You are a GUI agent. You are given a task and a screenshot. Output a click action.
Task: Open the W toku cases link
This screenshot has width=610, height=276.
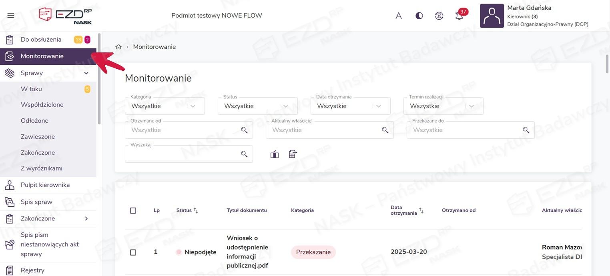(x=31, y=89)
